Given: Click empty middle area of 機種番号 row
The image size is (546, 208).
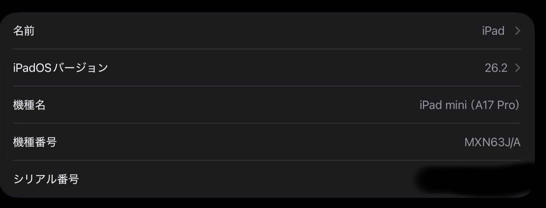Looking at the screenshot, I should (x=253, y=142).
